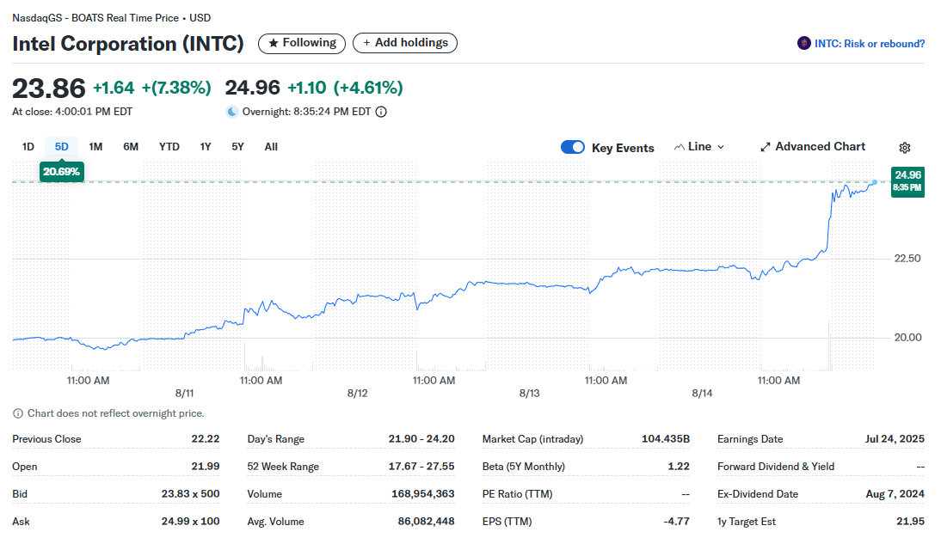Click 52 Week Range value 17.67 - 27.55

point(421,467)
